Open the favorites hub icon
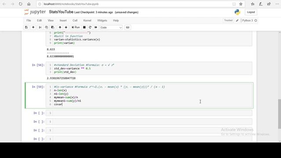The image size is (281, 158). 253,4
